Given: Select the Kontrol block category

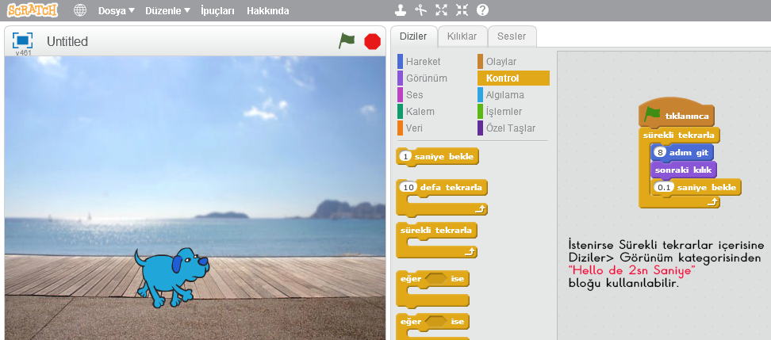Looking at the screenshot, I should tap(513, 78).
